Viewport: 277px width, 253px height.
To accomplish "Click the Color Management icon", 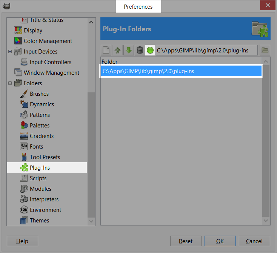I will (18, 41).
